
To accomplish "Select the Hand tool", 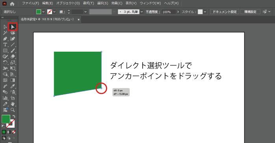I will pos(13,104).
